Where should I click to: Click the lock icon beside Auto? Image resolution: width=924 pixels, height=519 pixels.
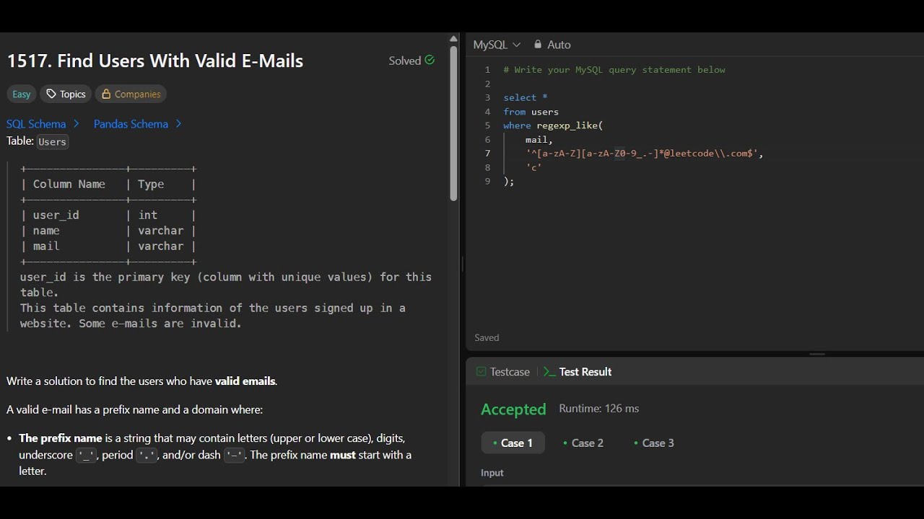click(538, 45)
